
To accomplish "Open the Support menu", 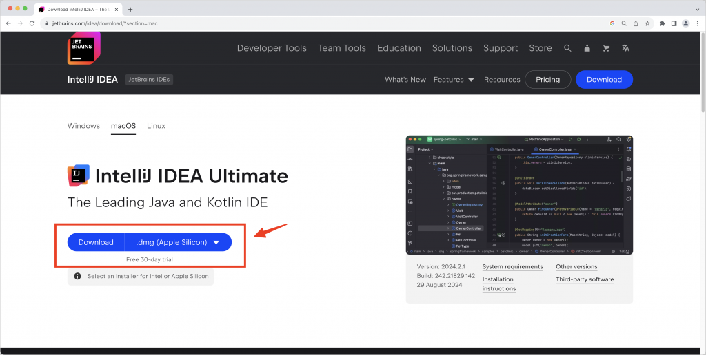I will pos(501,48).
